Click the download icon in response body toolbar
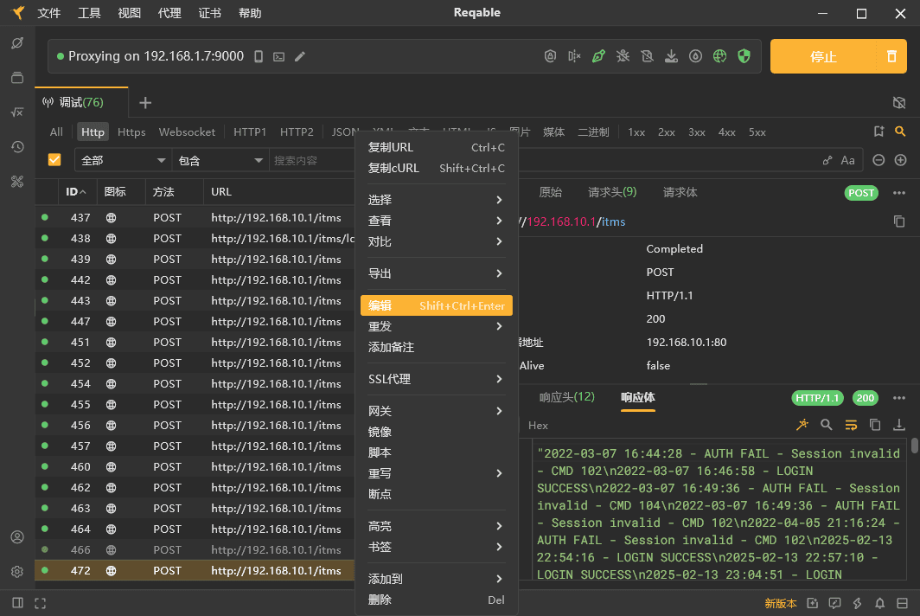This screenshot has height=616, width=920. pos(899,425)
